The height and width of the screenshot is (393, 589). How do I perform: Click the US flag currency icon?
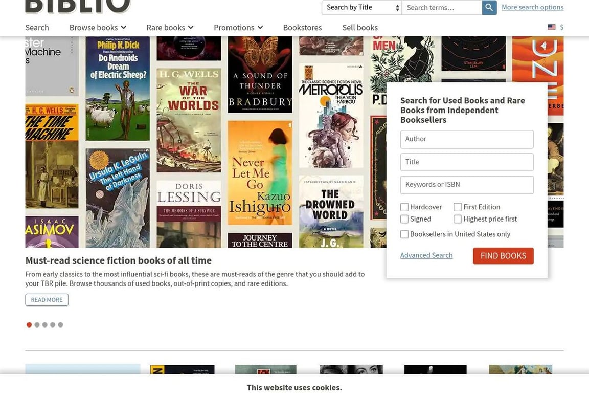point(552,27)
